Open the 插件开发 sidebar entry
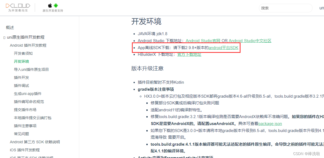The image size is (324, 158). tap(21, 77)
